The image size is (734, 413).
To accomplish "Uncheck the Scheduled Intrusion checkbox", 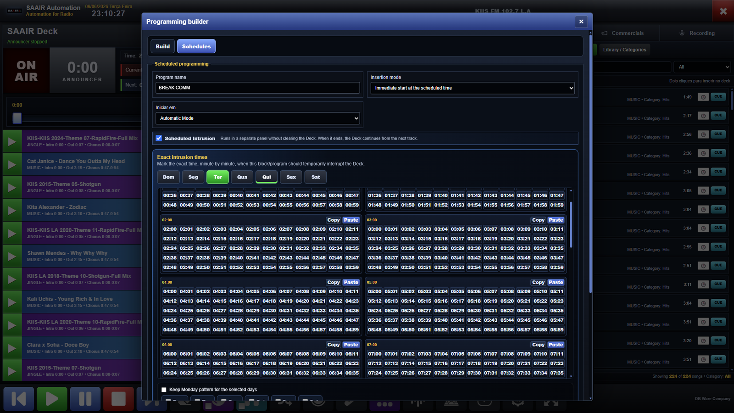I will tap(159, 138).
